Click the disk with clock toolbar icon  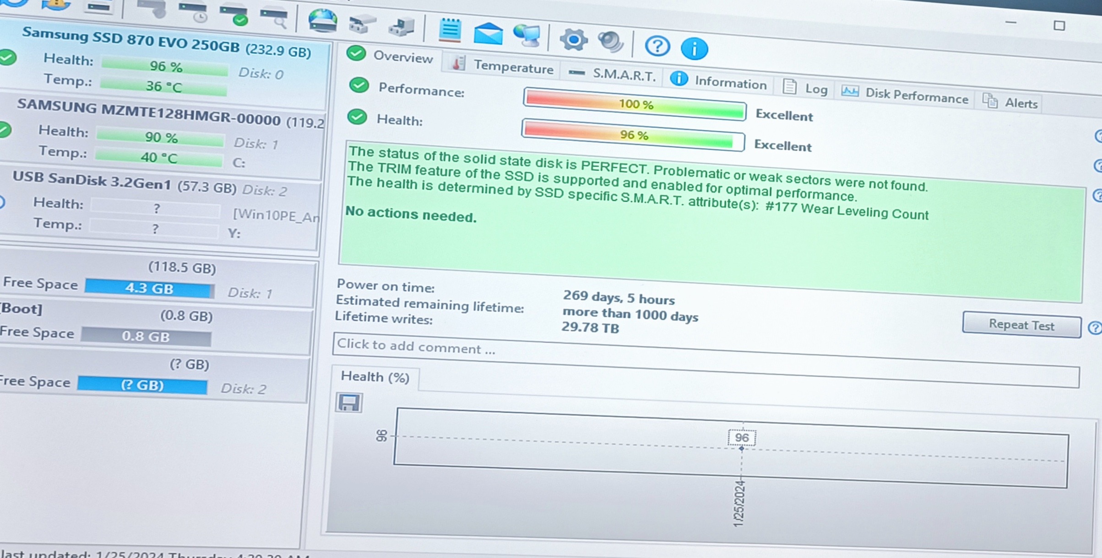coord(194,12)
